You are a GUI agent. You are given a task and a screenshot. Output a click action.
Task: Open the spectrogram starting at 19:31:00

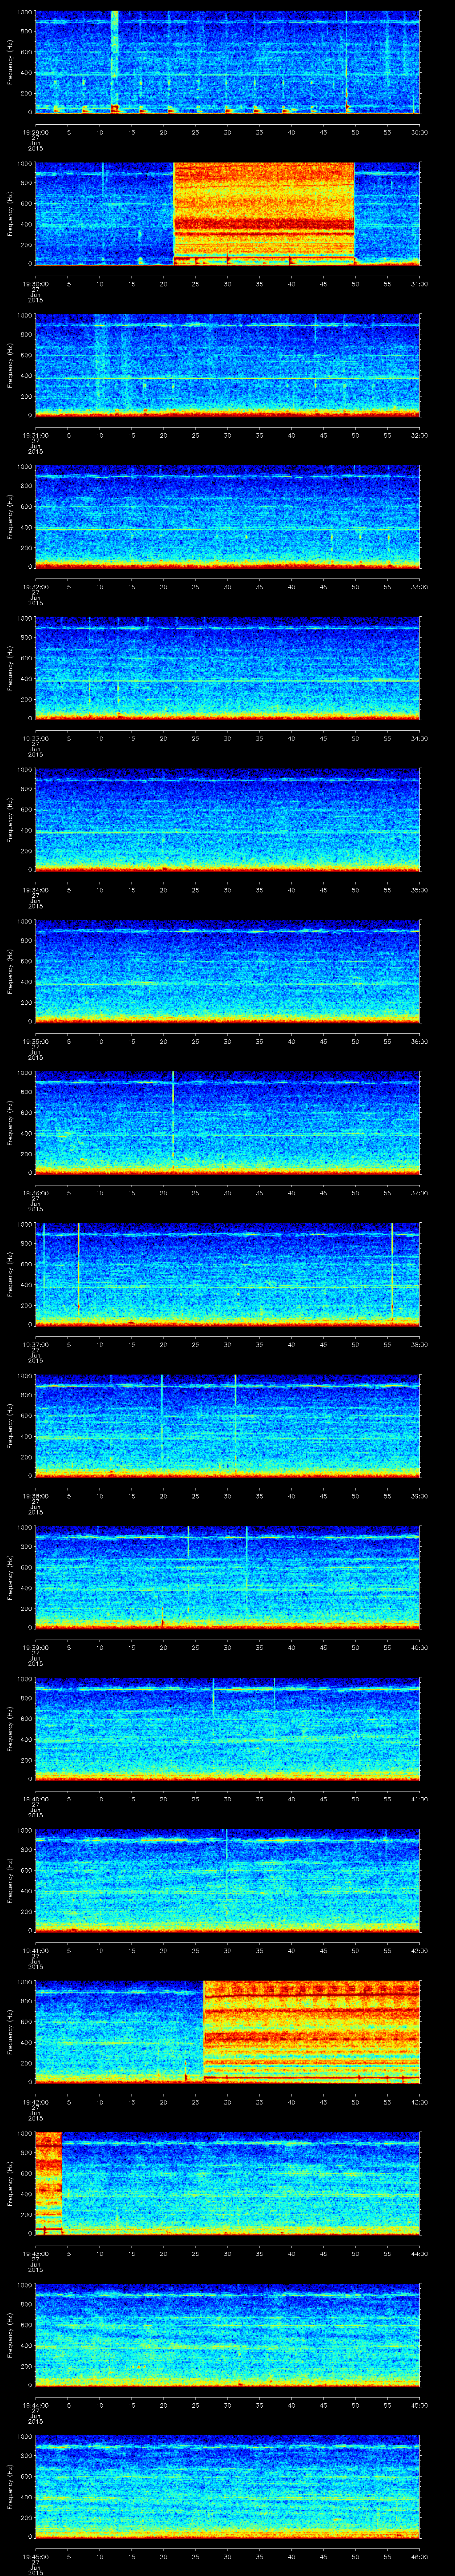(227, 365)
